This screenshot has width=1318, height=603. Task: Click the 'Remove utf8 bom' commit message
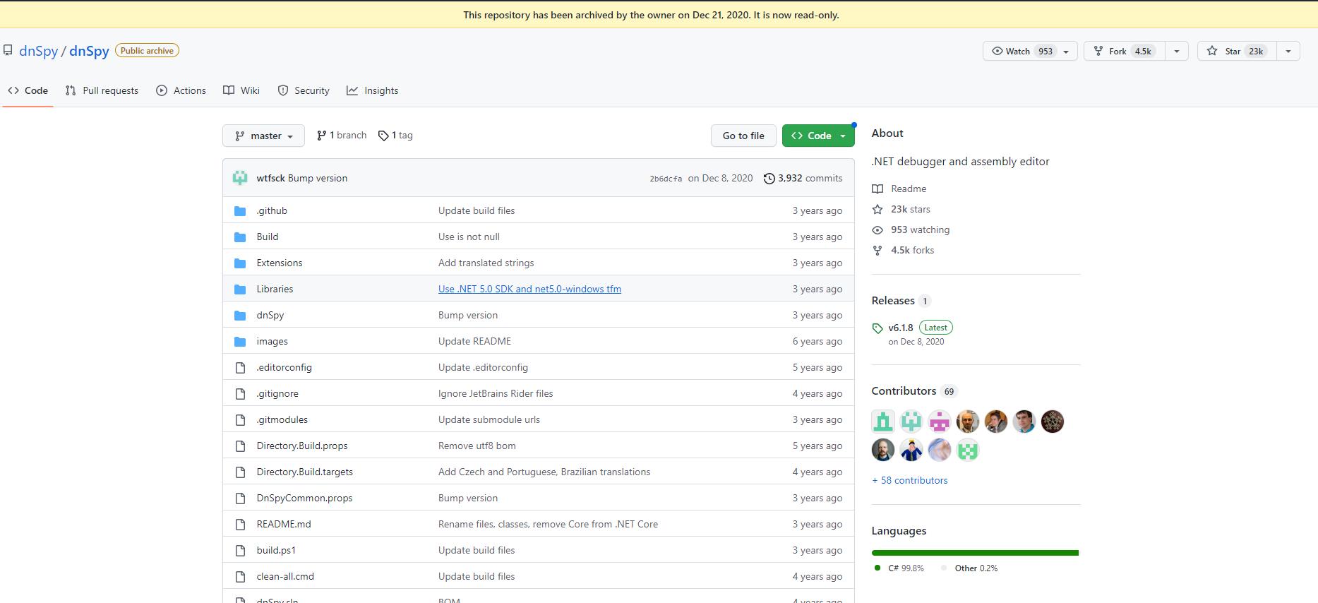477,446
